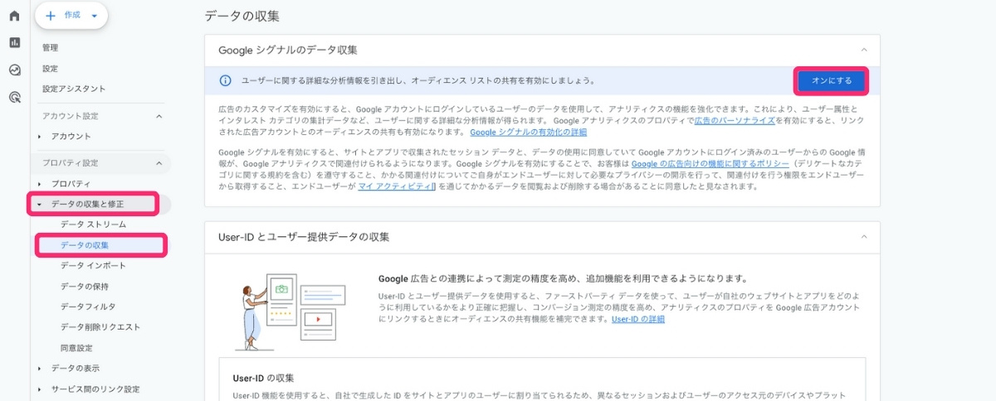996x401 pixels.
Task: Click the オンにする button
Action: pos(831,80)
